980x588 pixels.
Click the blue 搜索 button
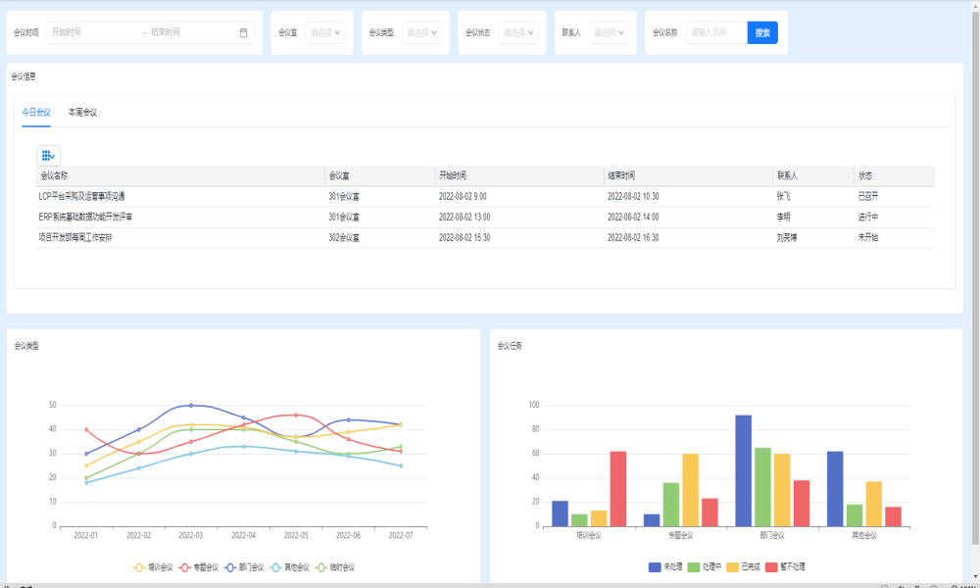click(x=762, y=32)
